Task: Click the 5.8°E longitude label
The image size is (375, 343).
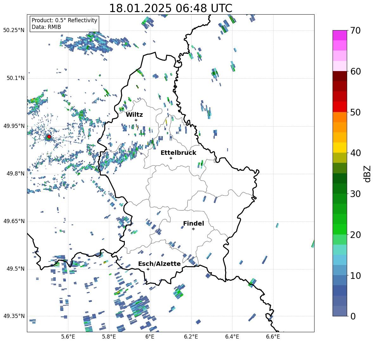Action: 109,337
